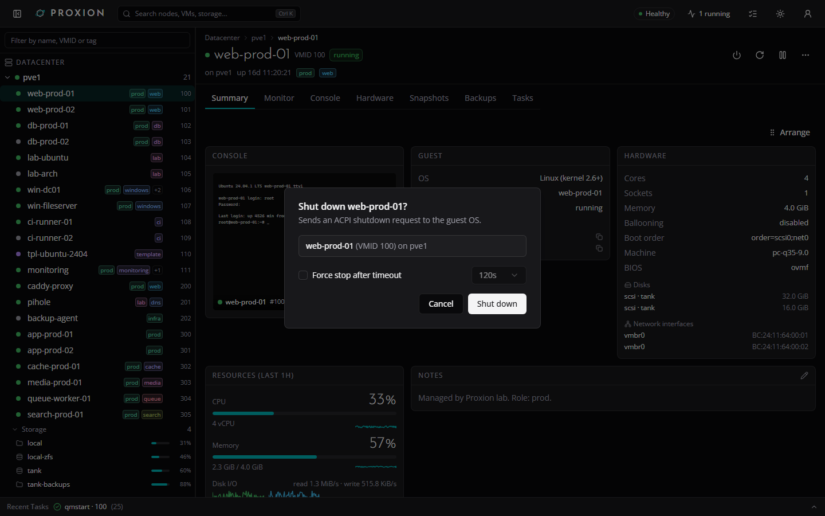The width and height of the screenshot is (825, 516).
Task: Click the filter by name, VMID or tag field
Action: tap(97, 41)
